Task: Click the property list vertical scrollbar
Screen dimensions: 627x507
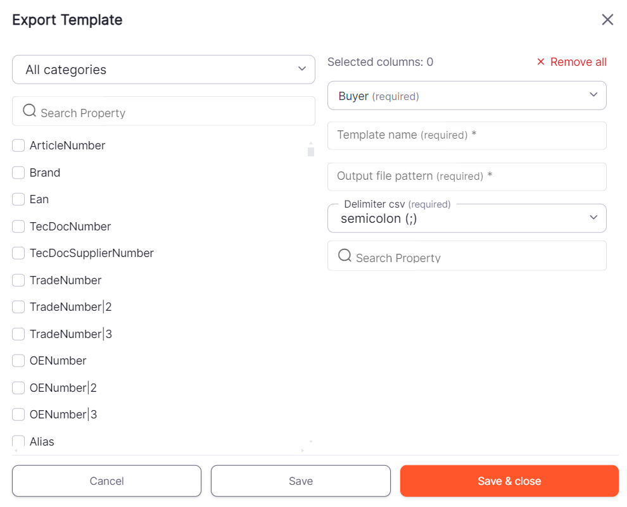Action: pyautogui.click(x=310, y=152)
